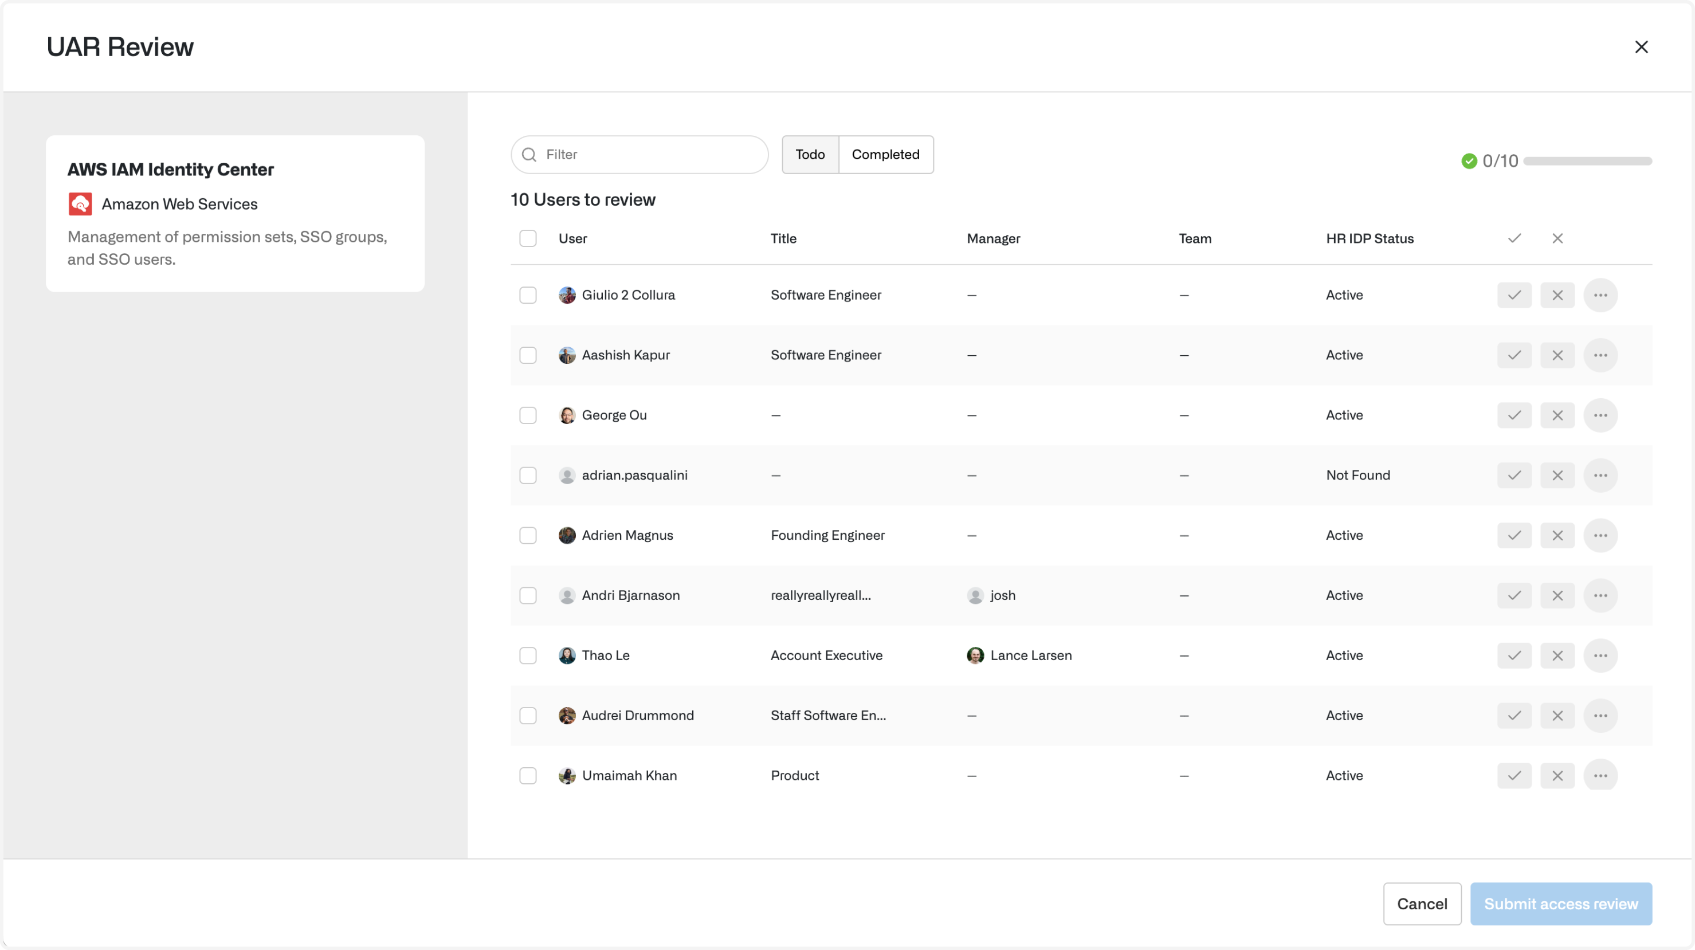Expand more actions for Audrei Drummond
This screenshot has height=950, width=1695.
[x=1600, y=715]
